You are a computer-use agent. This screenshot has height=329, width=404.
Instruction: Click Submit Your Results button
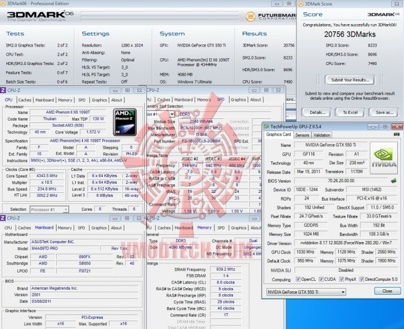(350, 80)
